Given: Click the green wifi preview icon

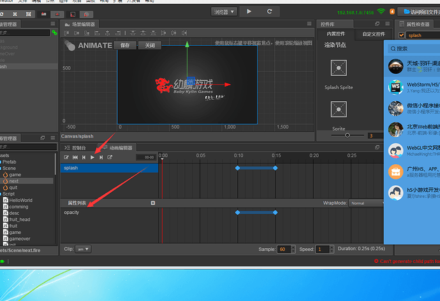Looking at the screenshot, I should (381, 11).
